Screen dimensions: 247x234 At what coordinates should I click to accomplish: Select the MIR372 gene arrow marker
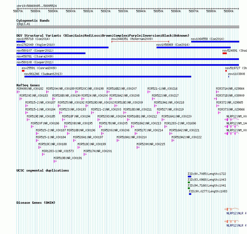[218, 106]
